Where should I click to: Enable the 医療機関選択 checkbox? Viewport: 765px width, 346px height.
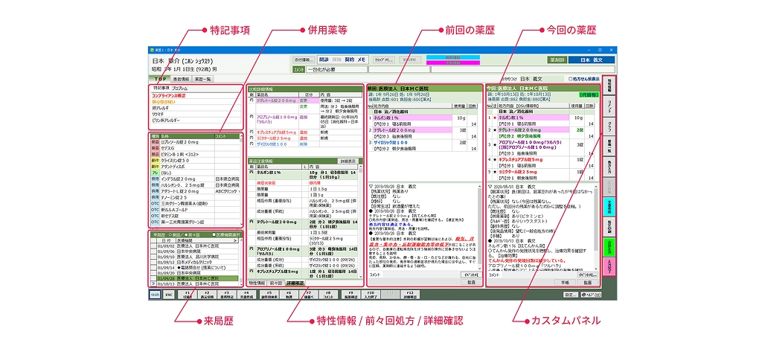coord(214,234)
